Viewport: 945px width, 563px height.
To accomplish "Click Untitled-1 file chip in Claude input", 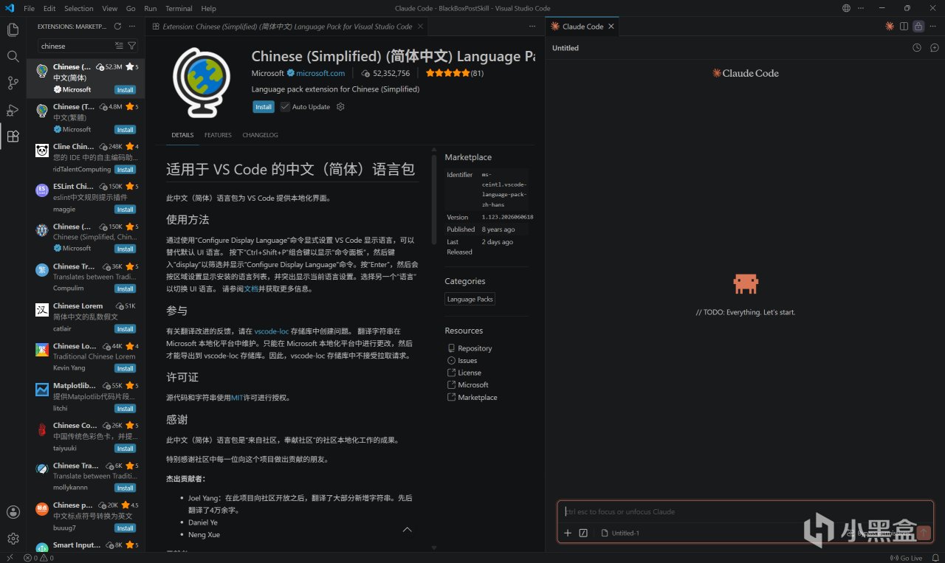I will [620, 533].
